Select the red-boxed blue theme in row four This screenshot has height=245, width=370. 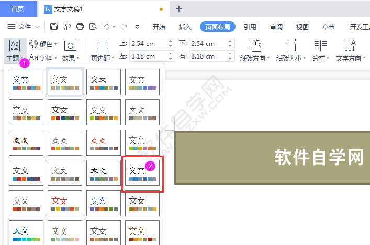coord(142,173)
